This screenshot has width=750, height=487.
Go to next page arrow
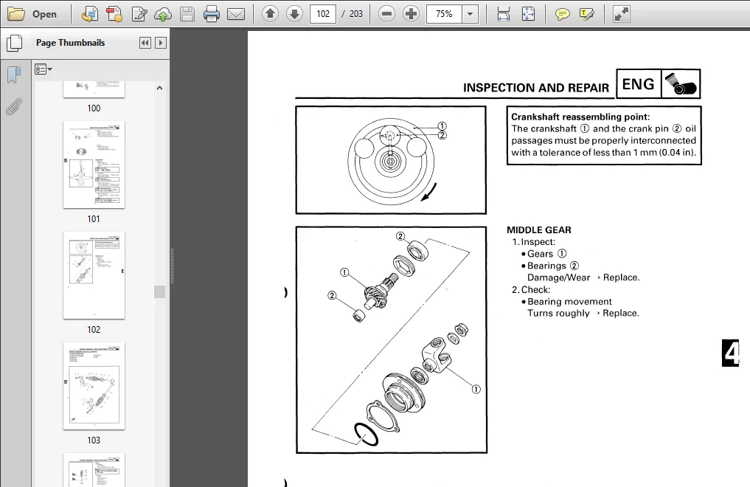click(295, 14)
